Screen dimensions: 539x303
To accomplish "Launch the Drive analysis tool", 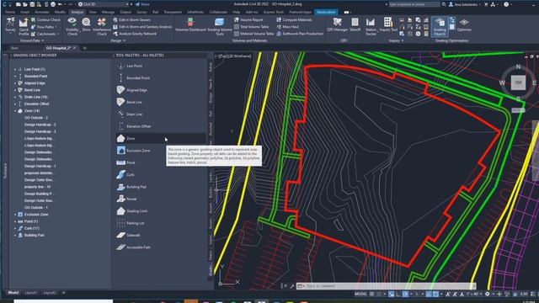I will 86,24.
